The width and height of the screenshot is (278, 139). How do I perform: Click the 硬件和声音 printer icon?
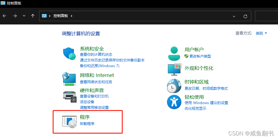click(x=70, y=97)
